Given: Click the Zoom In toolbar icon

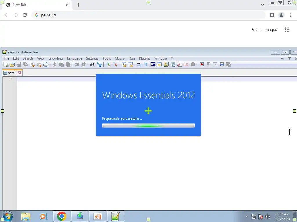Looking at the screenshot, I should coord(108,64).
